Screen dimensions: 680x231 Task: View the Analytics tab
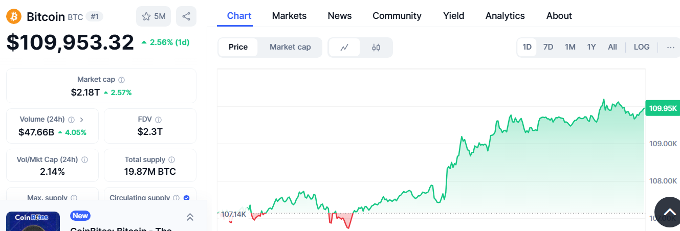coord(505,16)
